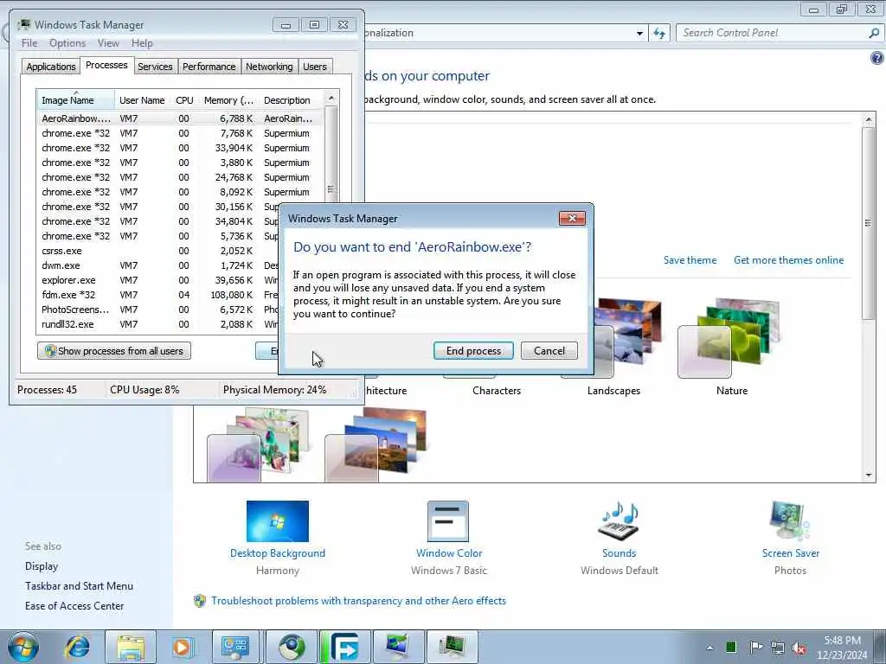This screenshot has height=664, width=886.
Task: Show hidden tray icons arrow
Action: (709, 648)
